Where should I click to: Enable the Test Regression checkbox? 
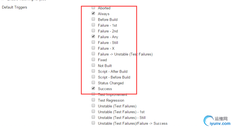(93, 100)
